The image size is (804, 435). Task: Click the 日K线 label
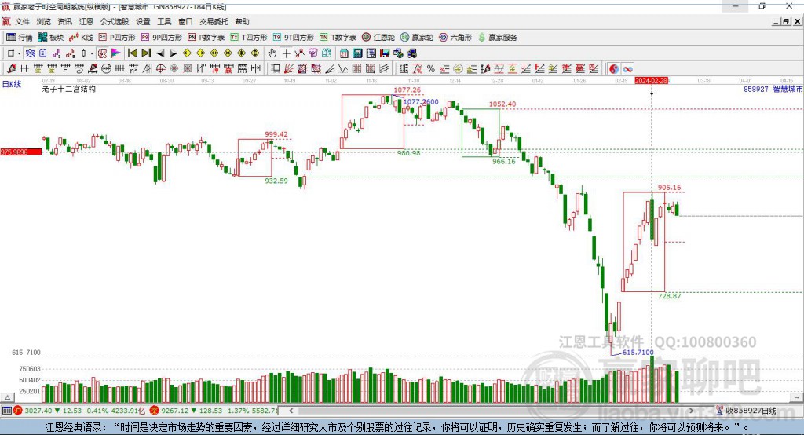click(x=12, y=84)
